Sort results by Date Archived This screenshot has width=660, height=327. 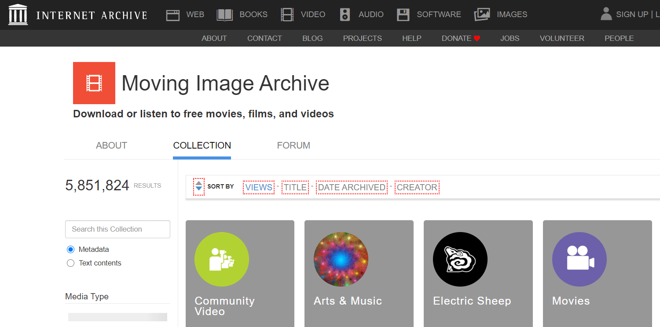[352, 187]
